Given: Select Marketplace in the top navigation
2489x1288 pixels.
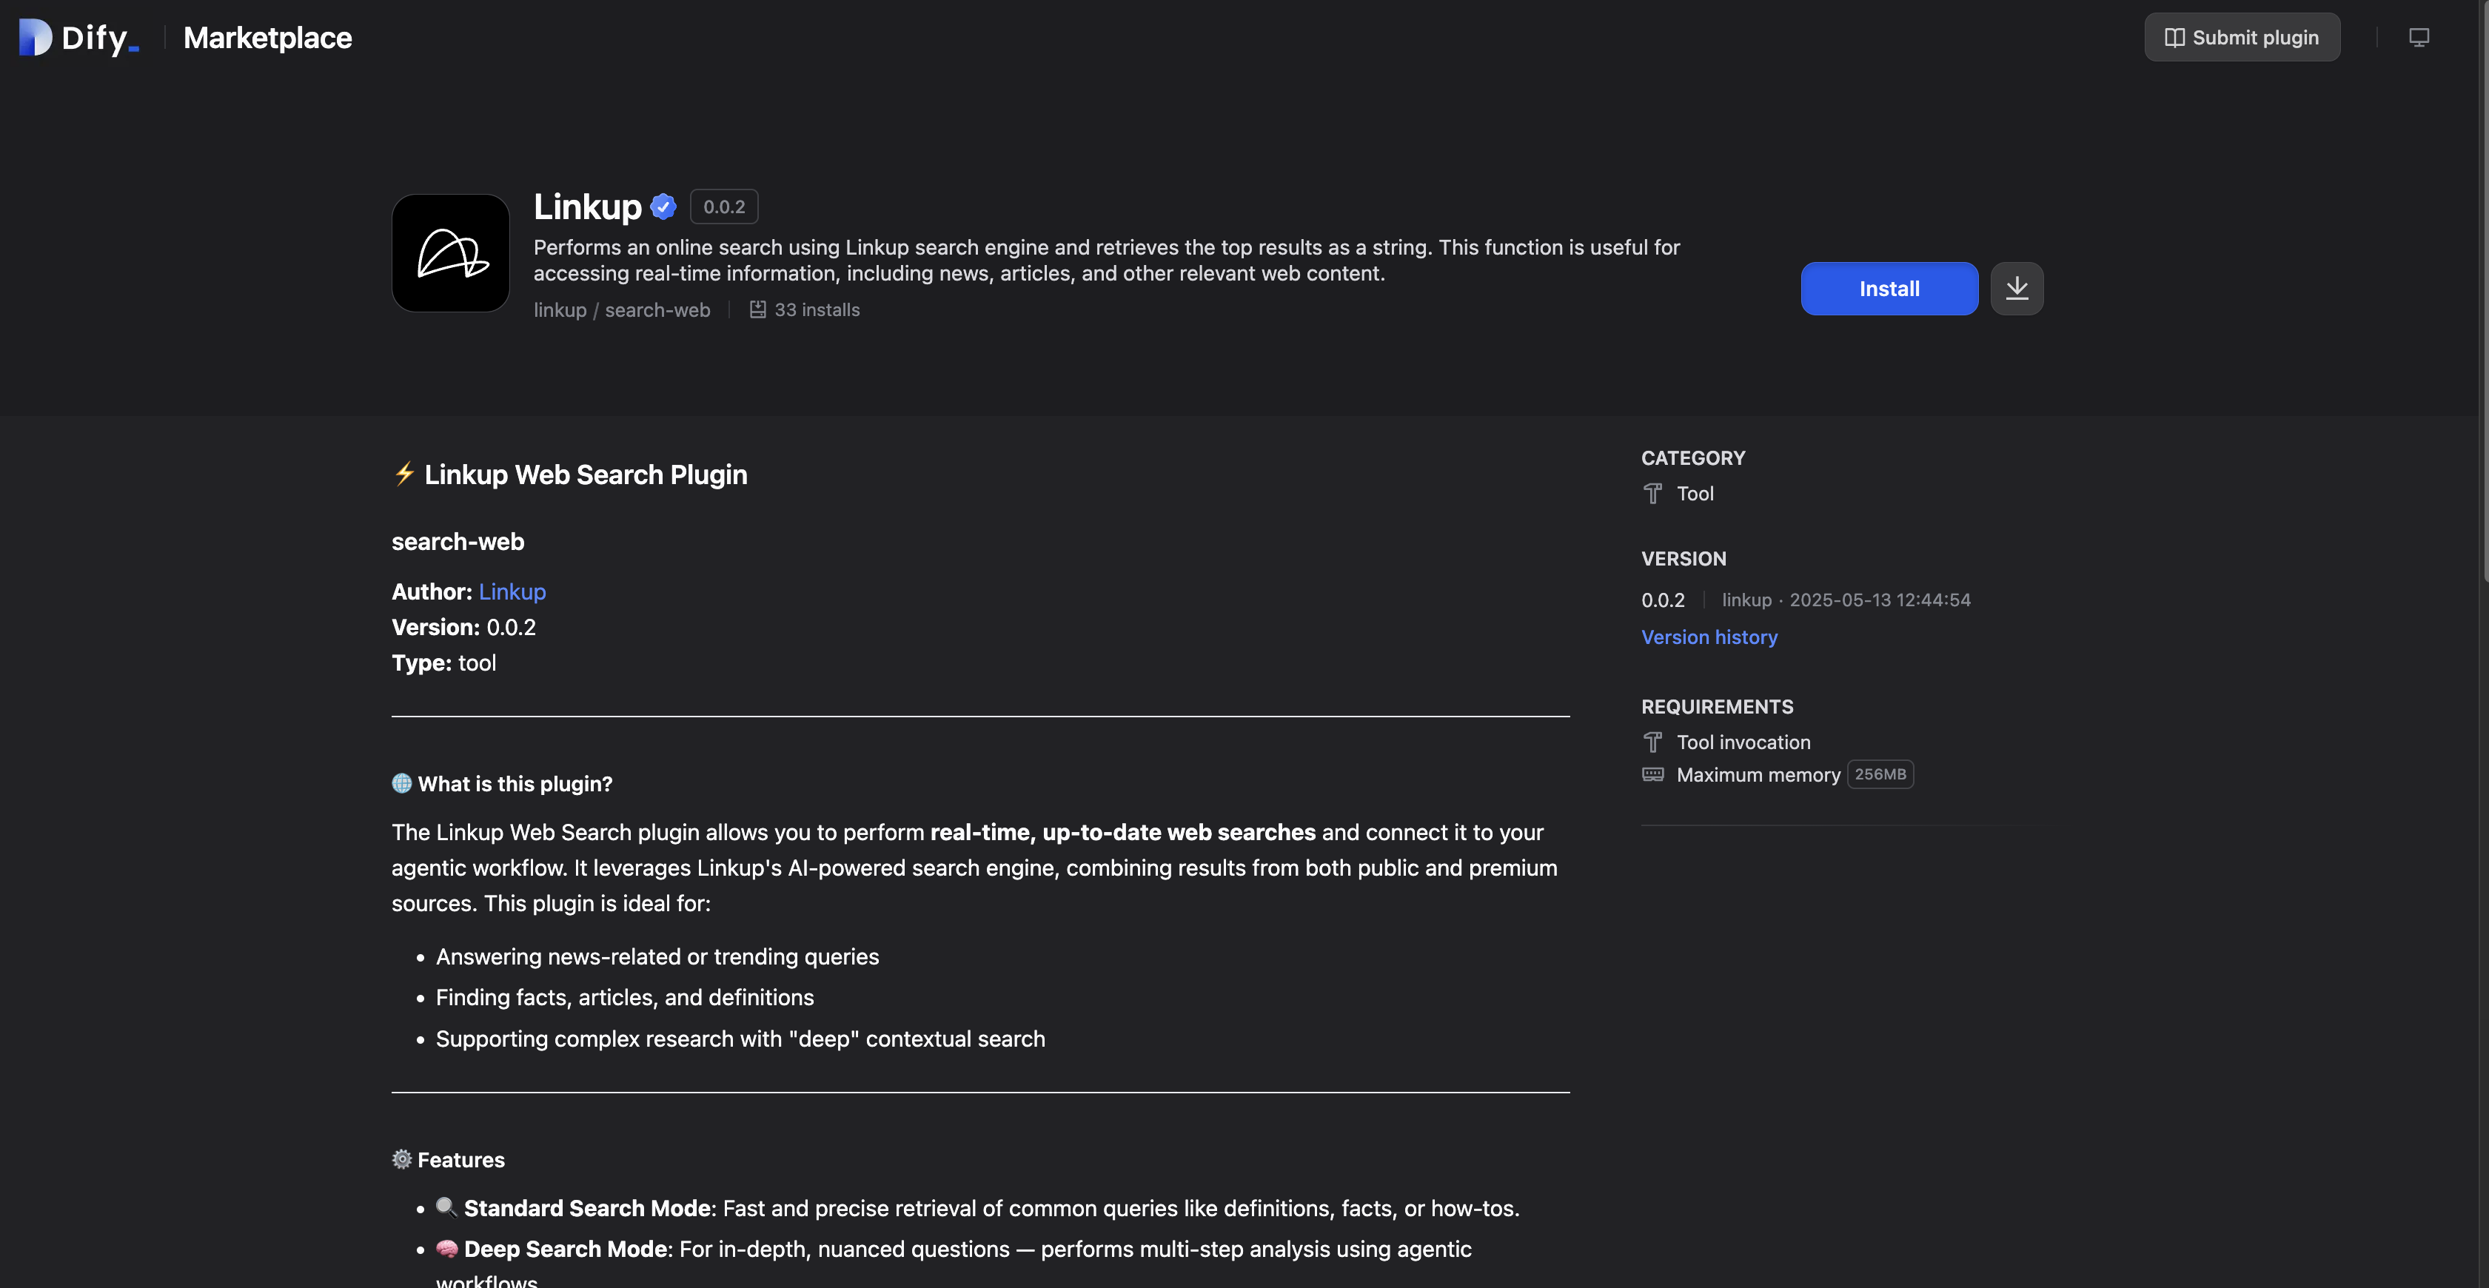Looking at the screenshot, I should click(x=267, y=37).
